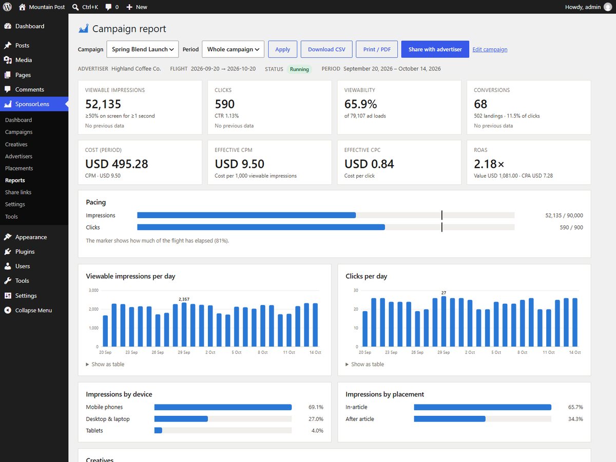This screenshot has height=462, width=616.
Task: Click the 52,135 / 90,000 pacing text
Action: click(x=564, y=216)
